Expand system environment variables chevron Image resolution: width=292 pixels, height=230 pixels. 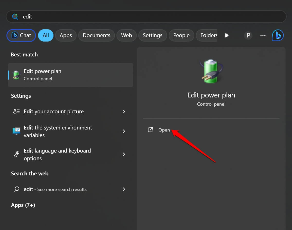tap(124, 131)
